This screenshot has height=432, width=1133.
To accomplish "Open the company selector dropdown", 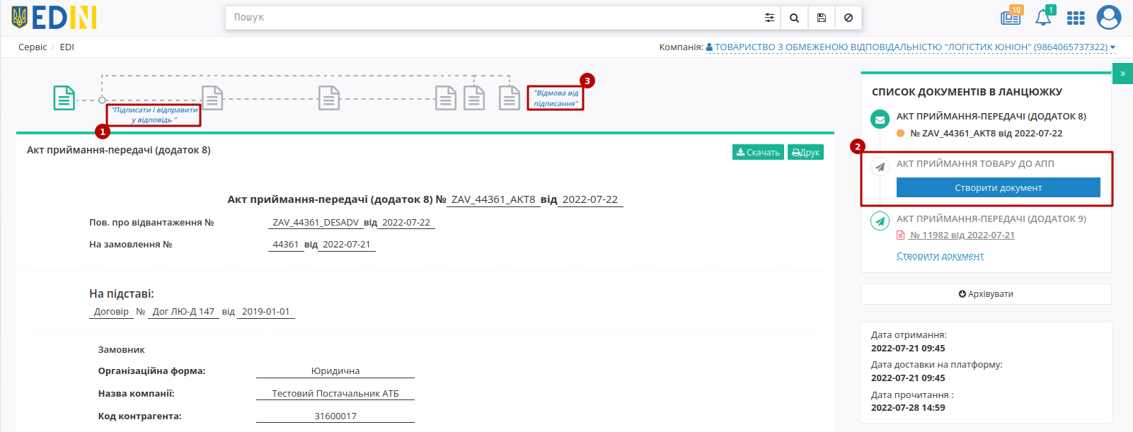I will 910,47.
